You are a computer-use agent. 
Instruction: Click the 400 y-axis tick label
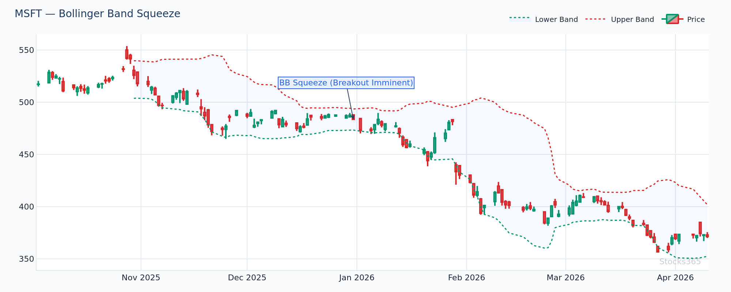click(26, 207)
